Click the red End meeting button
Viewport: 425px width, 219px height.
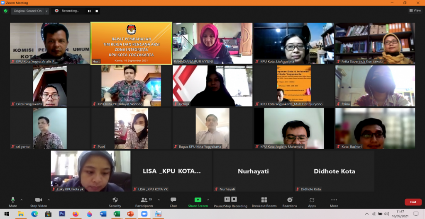point(413,202)
